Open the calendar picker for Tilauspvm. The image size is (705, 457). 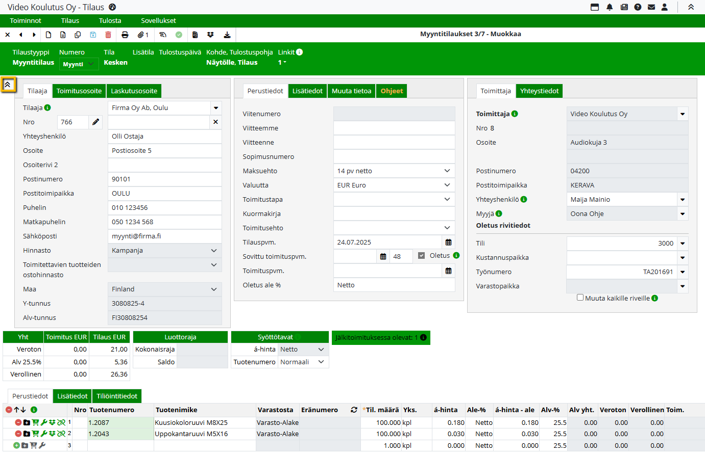coord(448,243)
